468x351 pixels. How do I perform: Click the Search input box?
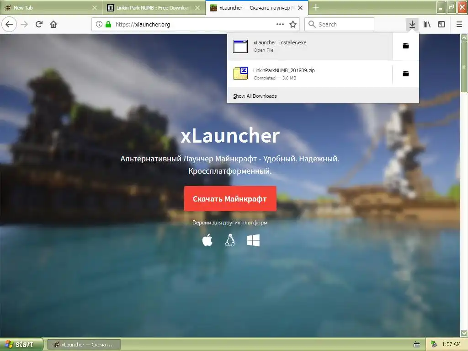click(340, 24)
